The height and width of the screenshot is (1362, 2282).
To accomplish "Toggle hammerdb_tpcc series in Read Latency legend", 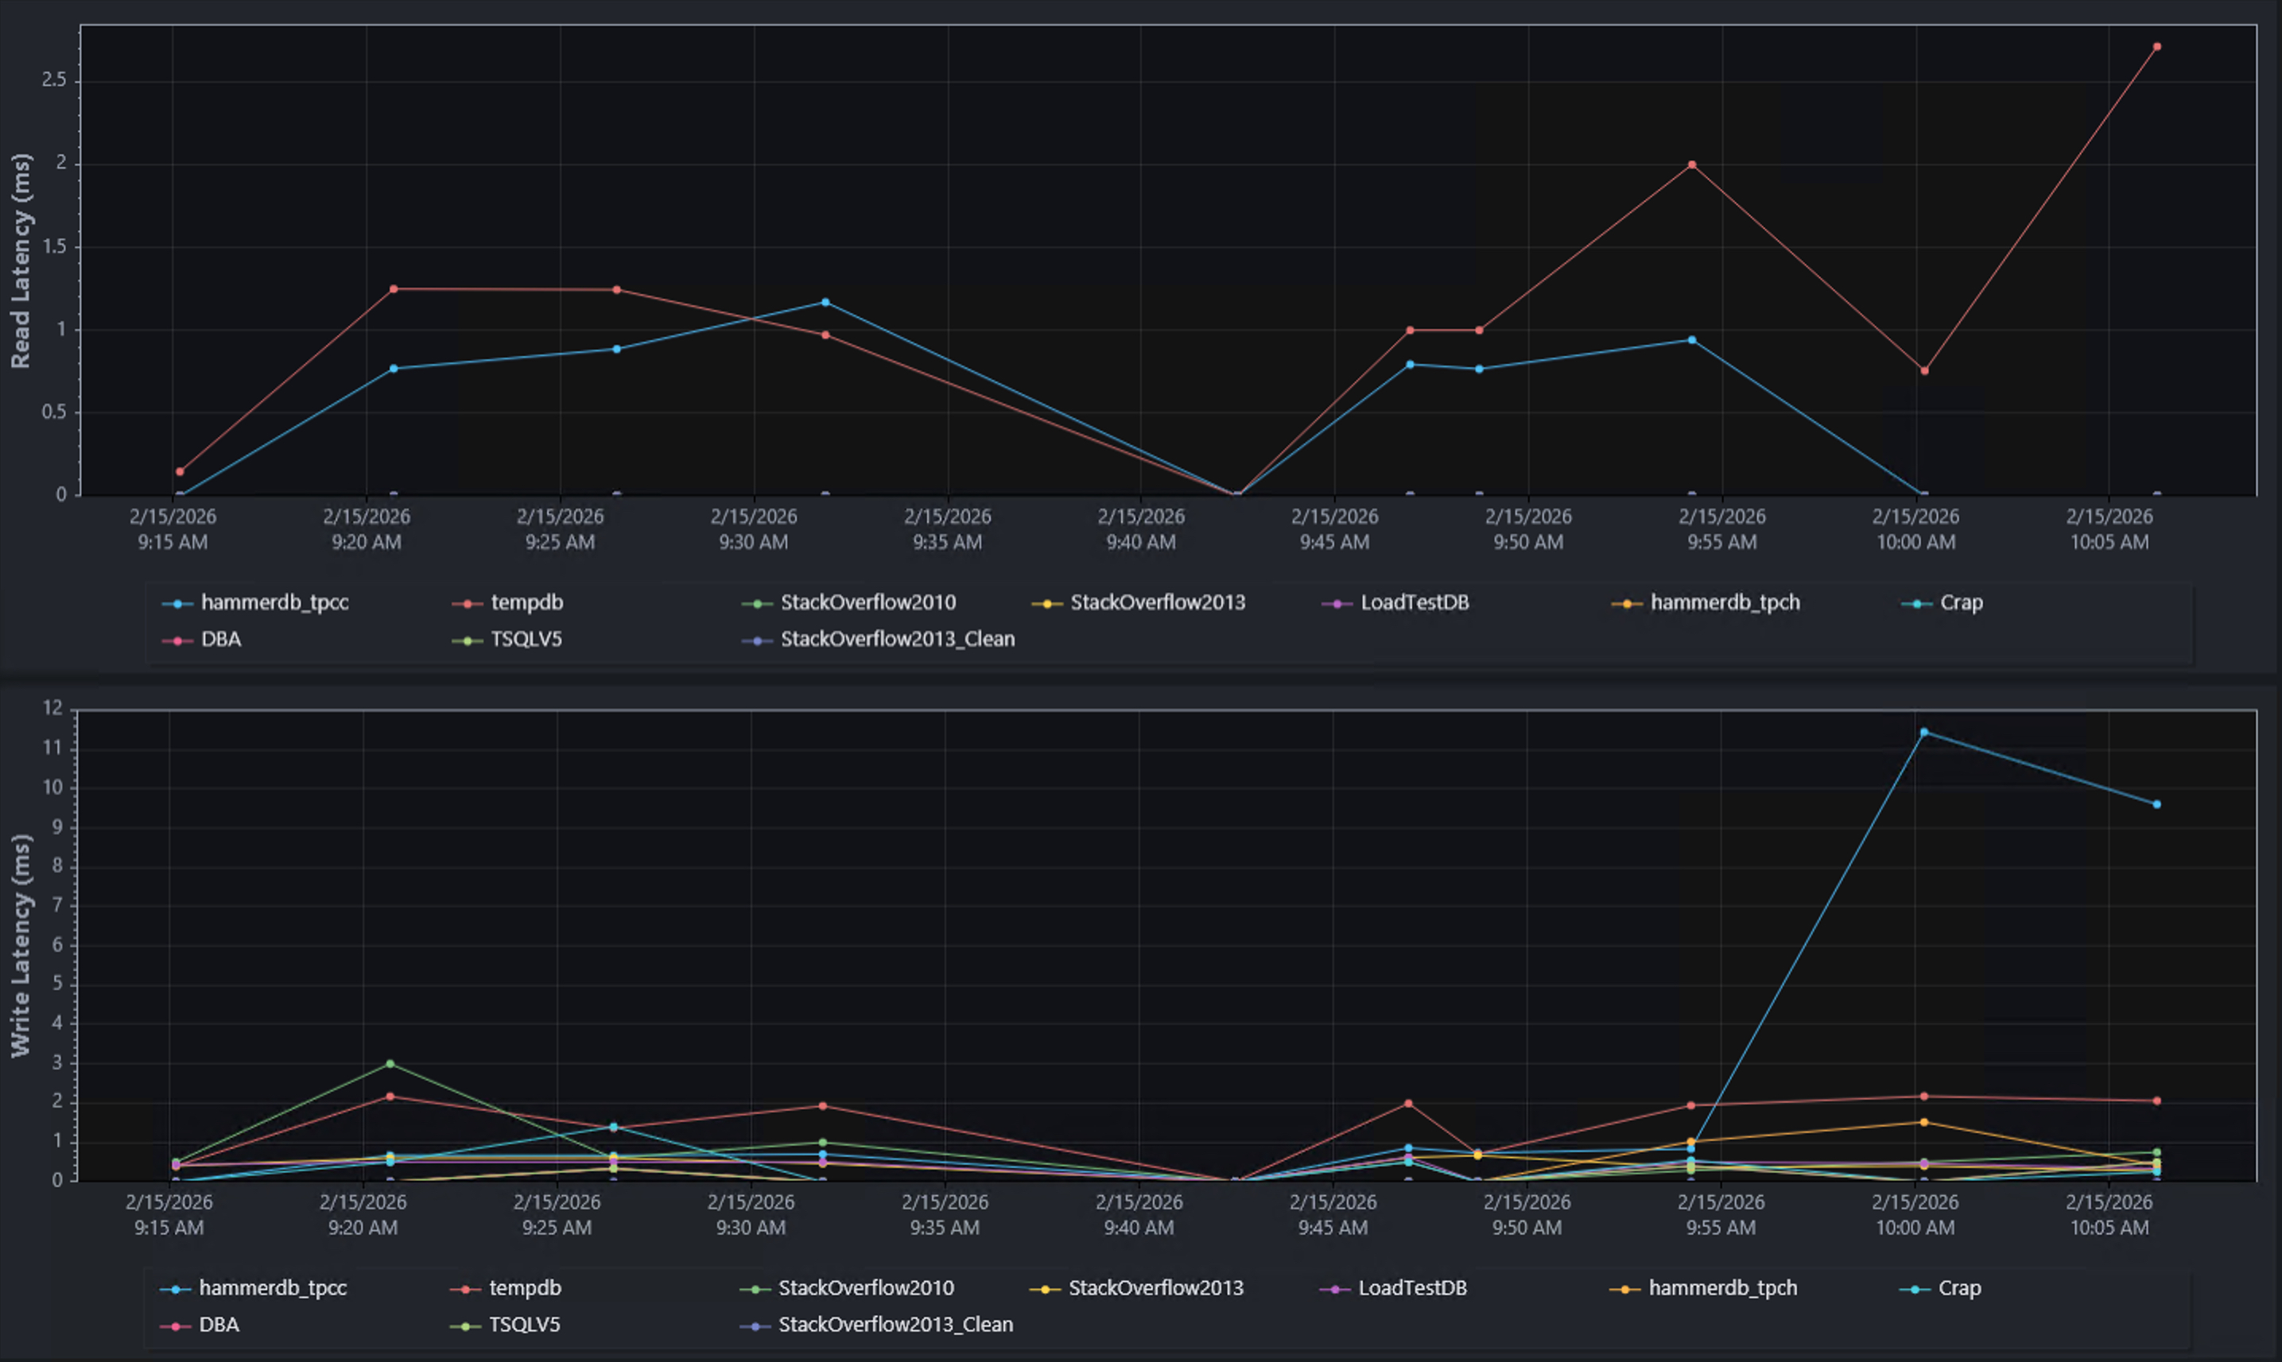I will (274, 603).
